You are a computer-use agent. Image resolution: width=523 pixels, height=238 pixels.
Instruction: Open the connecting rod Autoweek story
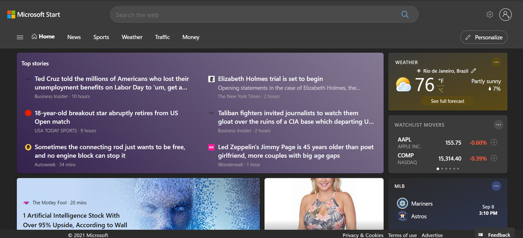click(110, 151)
